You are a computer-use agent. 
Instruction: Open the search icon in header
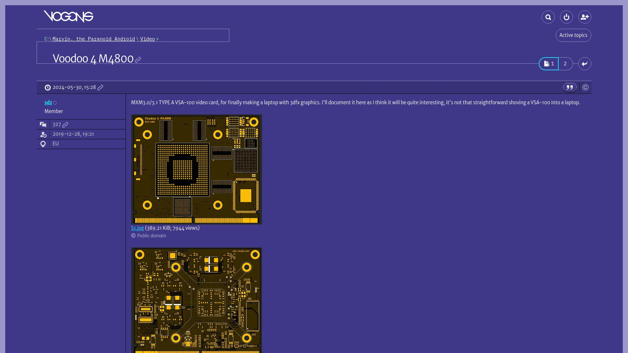click(x=548, y=17)
